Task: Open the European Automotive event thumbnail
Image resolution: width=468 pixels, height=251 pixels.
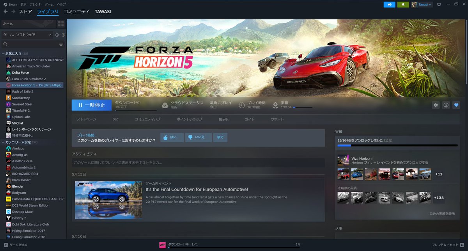Action: pyautogui.click(x=108, y=200)
